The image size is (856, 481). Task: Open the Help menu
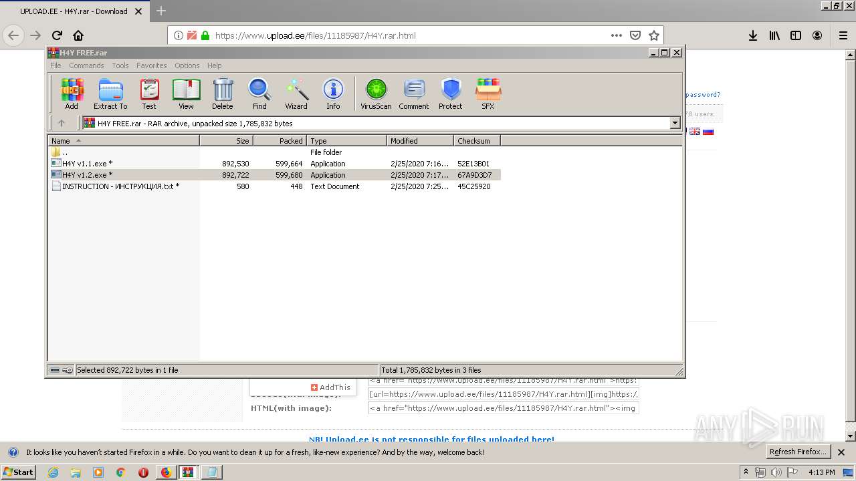click(x=214, y=65)
